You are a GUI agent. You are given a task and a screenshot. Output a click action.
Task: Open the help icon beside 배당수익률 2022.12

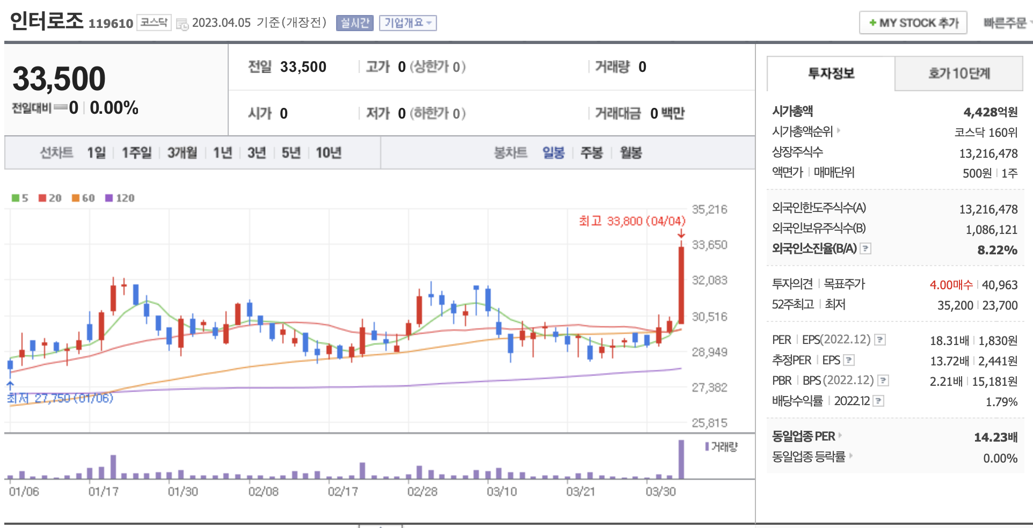point(878,401)
